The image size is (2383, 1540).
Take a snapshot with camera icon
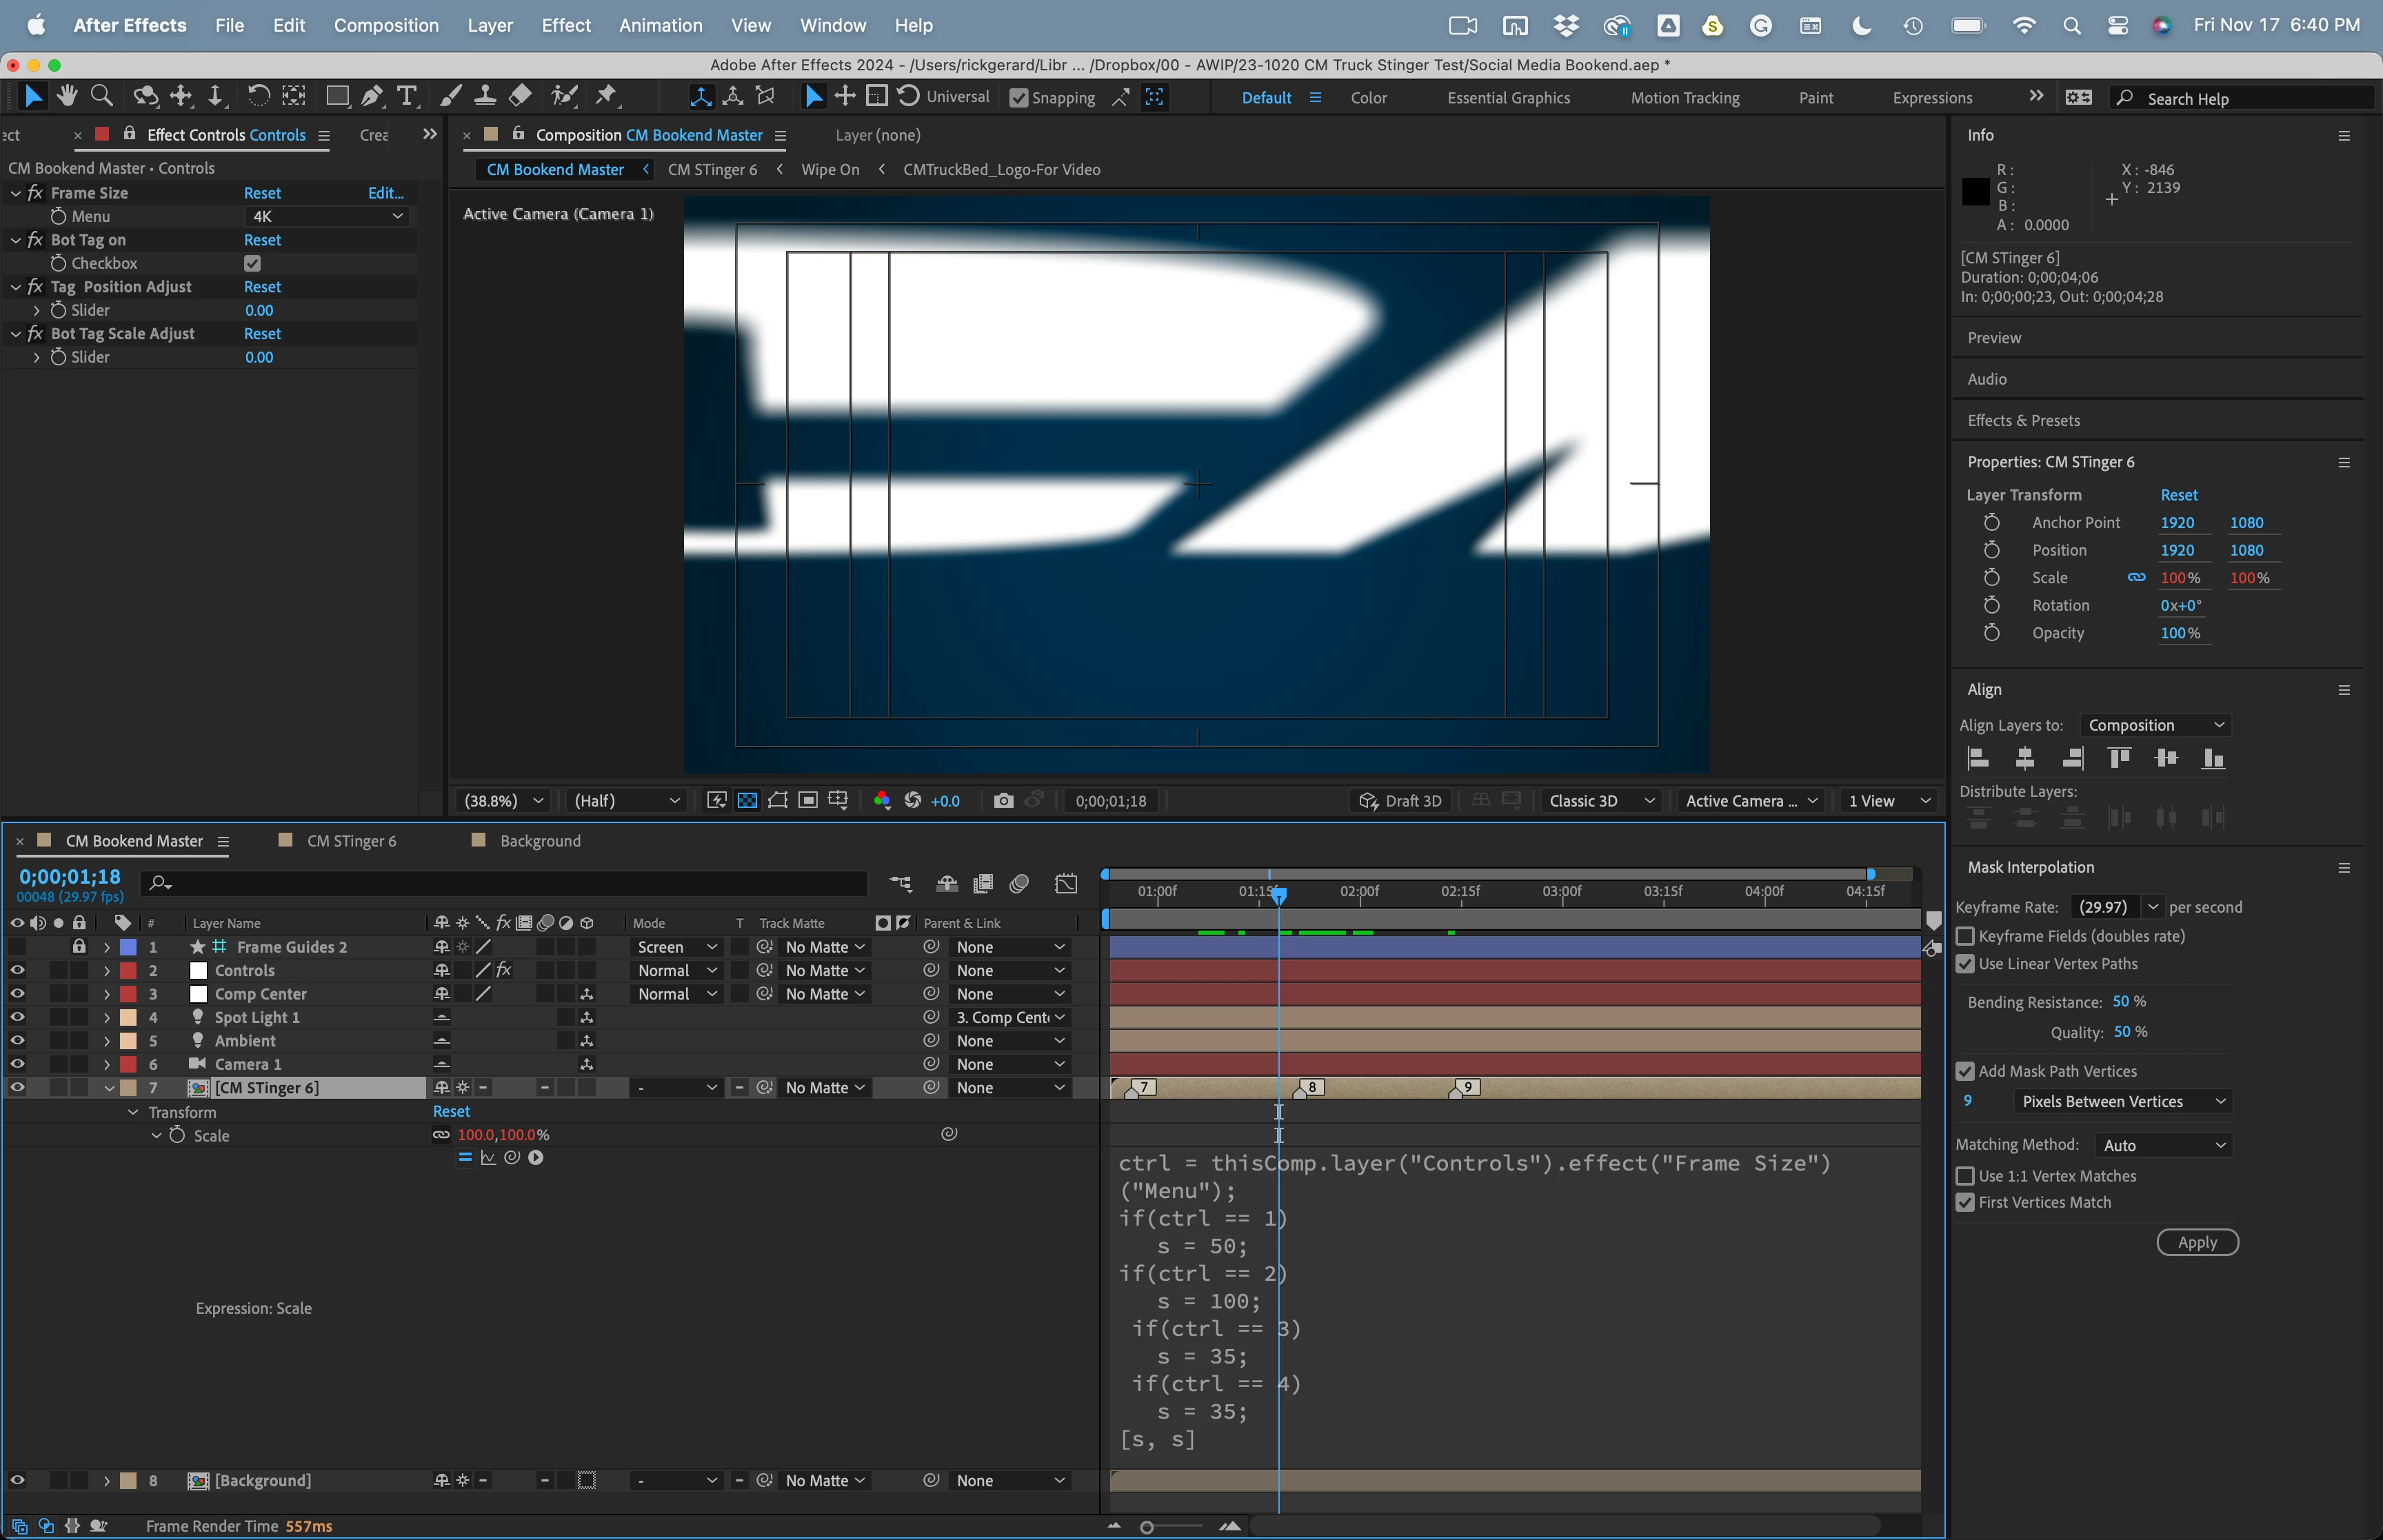[1003, 801]
